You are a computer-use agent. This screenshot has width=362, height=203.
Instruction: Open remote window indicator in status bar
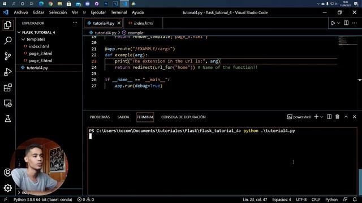(x=6, y=199)
